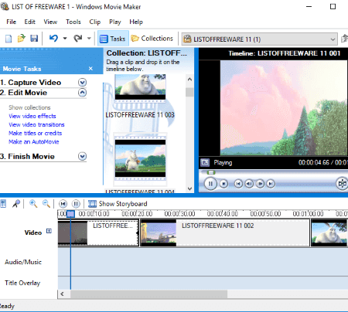The height and width of the screenshot is (312, 348).
Task: Open the undo history dropdown arrow
Action: click(65, 39)
